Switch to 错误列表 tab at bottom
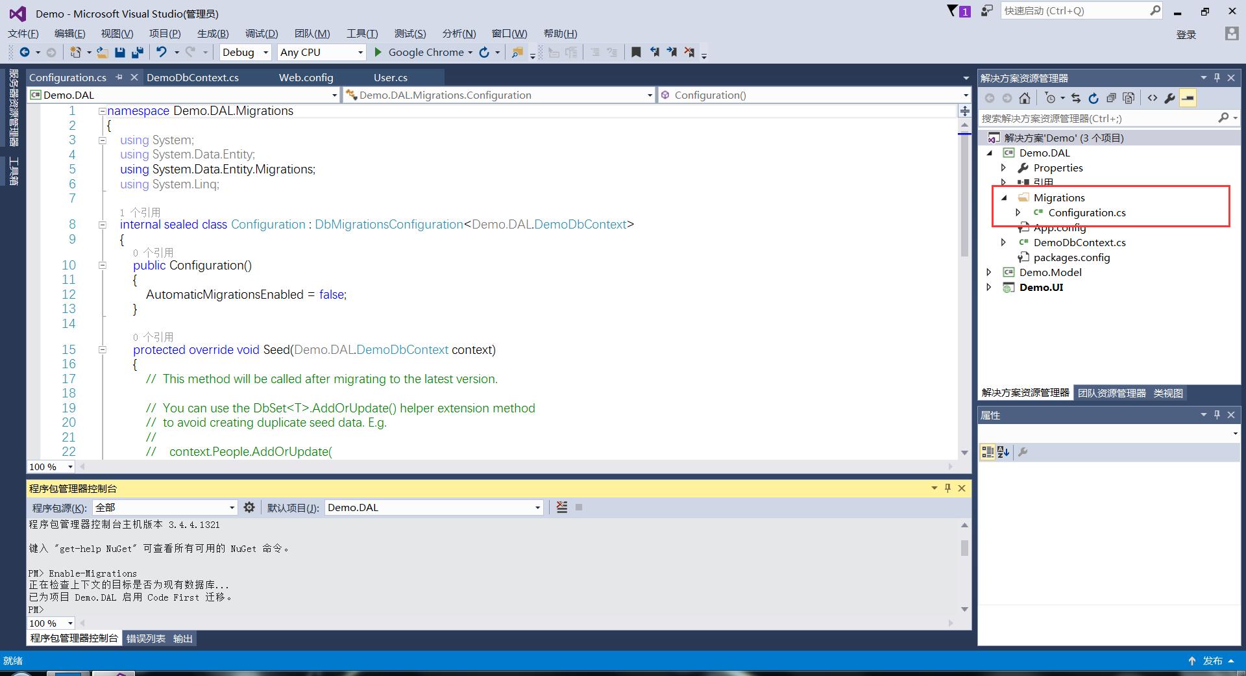1246x676 pixels. click(x=146, y=638)
